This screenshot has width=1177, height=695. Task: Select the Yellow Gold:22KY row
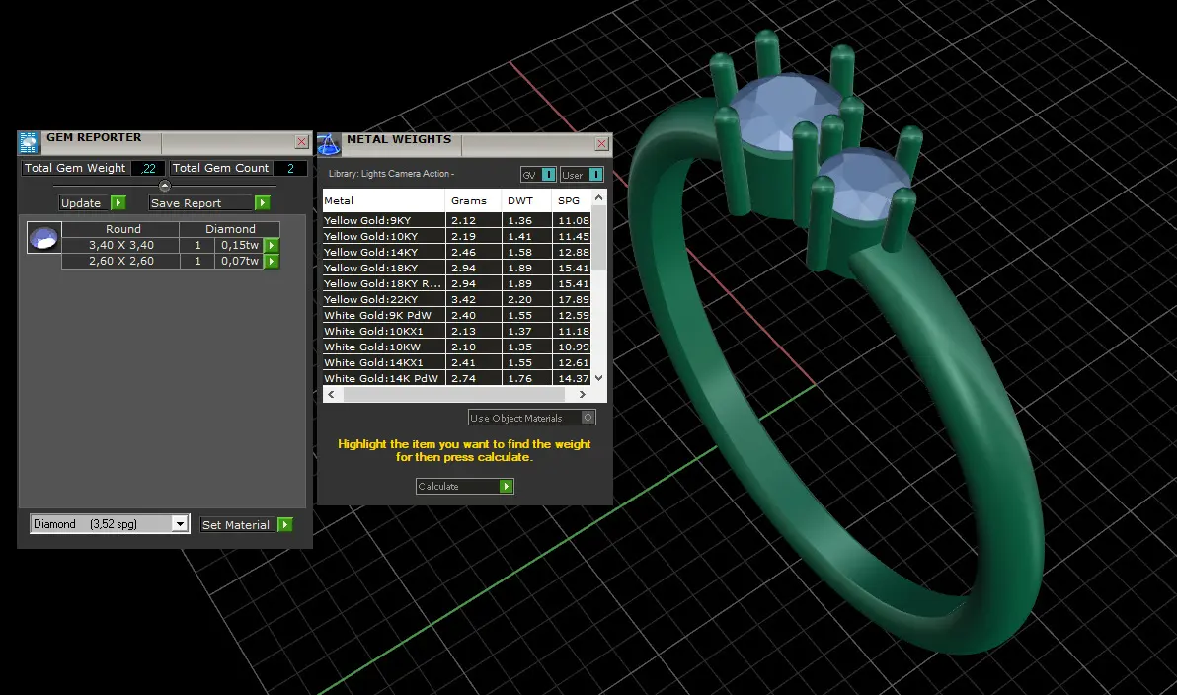coord(456,299)
